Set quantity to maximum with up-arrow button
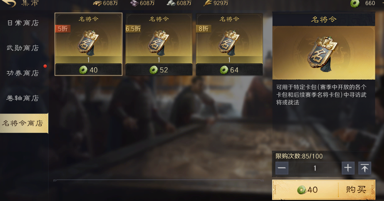Viewport: 384px width, 201px height. coord(364,168)
